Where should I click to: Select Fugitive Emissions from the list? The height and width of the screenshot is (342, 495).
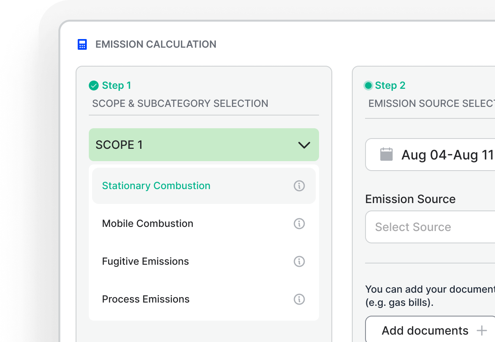point(145,261)
